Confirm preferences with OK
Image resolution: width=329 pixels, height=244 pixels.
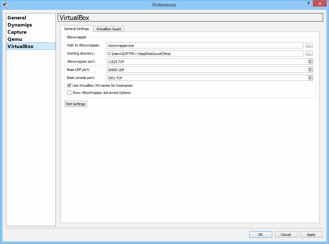tap(261, 235)
